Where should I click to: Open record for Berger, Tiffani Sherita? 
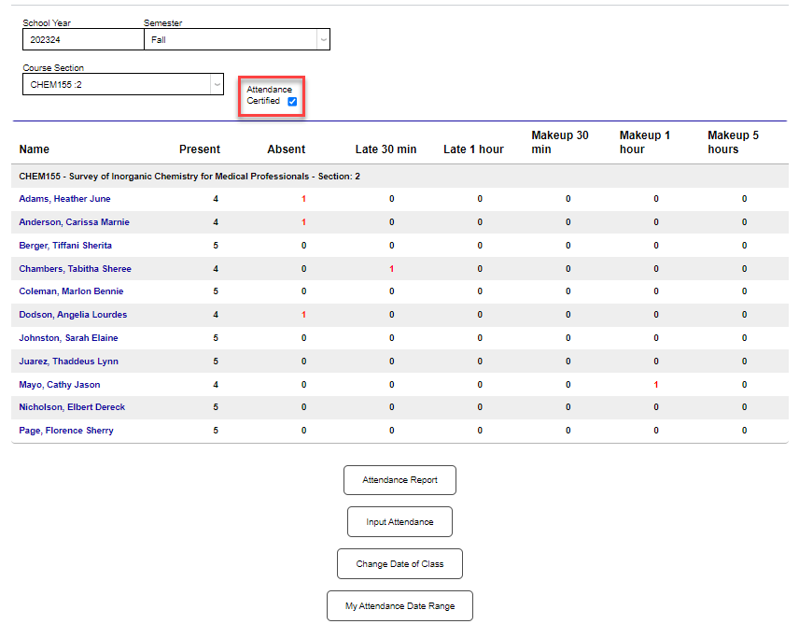65,245
